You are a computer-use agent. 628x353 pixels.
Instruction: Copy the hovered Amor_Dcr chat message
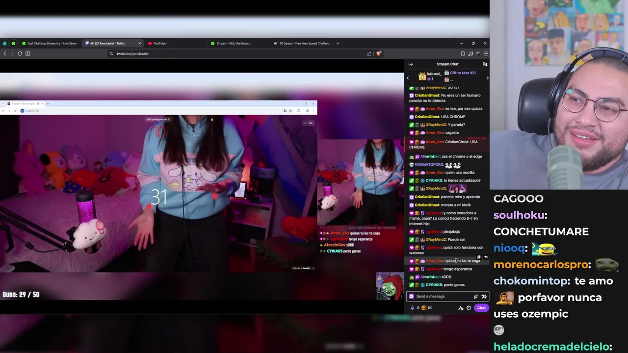[x=479, y=257]
